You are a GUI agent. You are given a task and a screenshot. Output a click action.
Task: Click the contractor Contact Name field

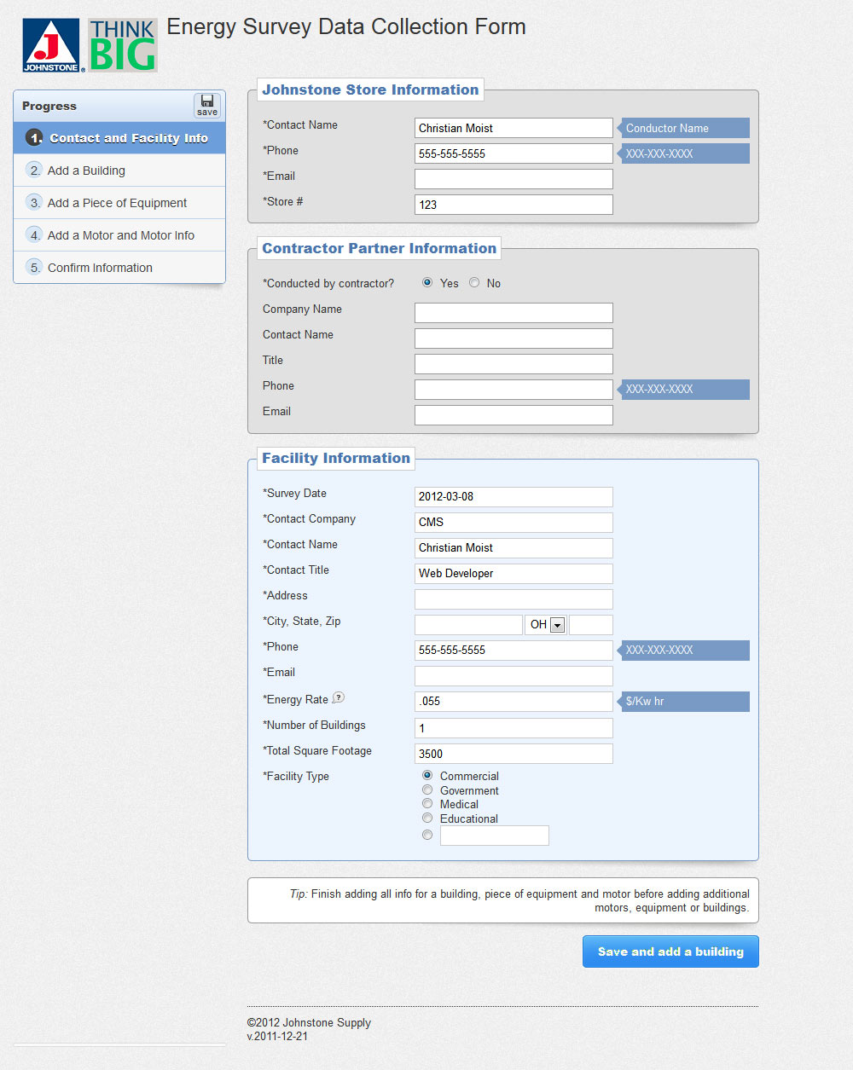pyautogui.click(x=514, y=338)
